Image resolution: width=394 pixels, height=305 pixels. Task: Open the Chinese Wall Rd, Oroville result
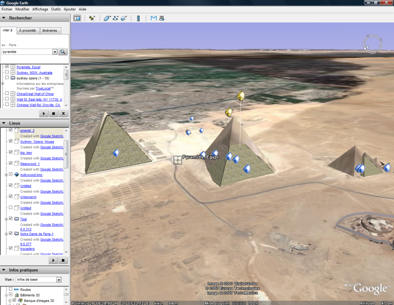click(38, 105)
